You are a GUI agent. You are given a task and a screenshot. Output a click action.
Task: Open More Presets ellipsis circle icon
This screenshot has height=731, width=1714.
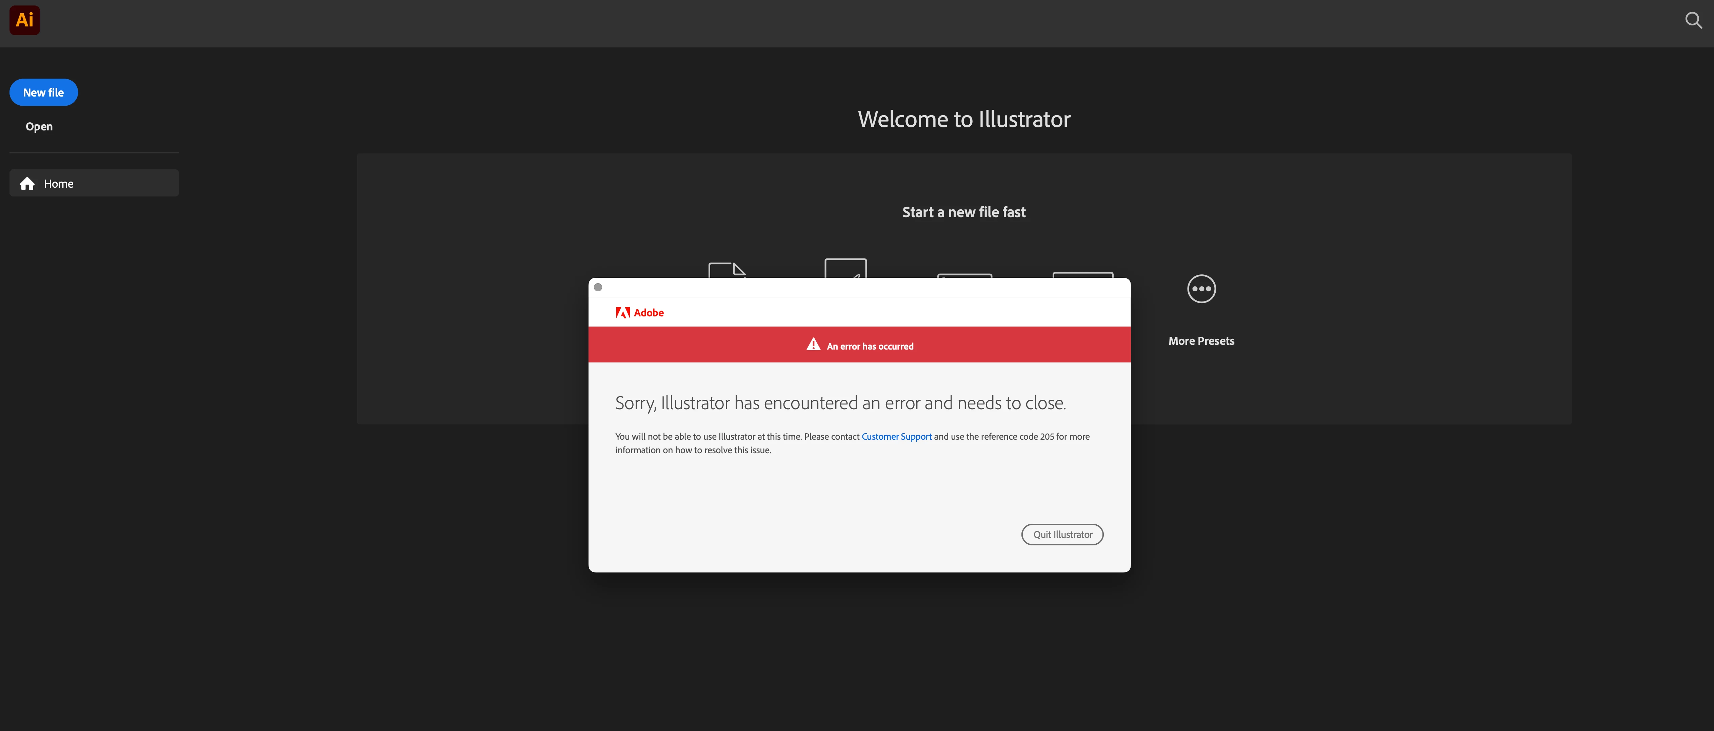click(1201, 289)
